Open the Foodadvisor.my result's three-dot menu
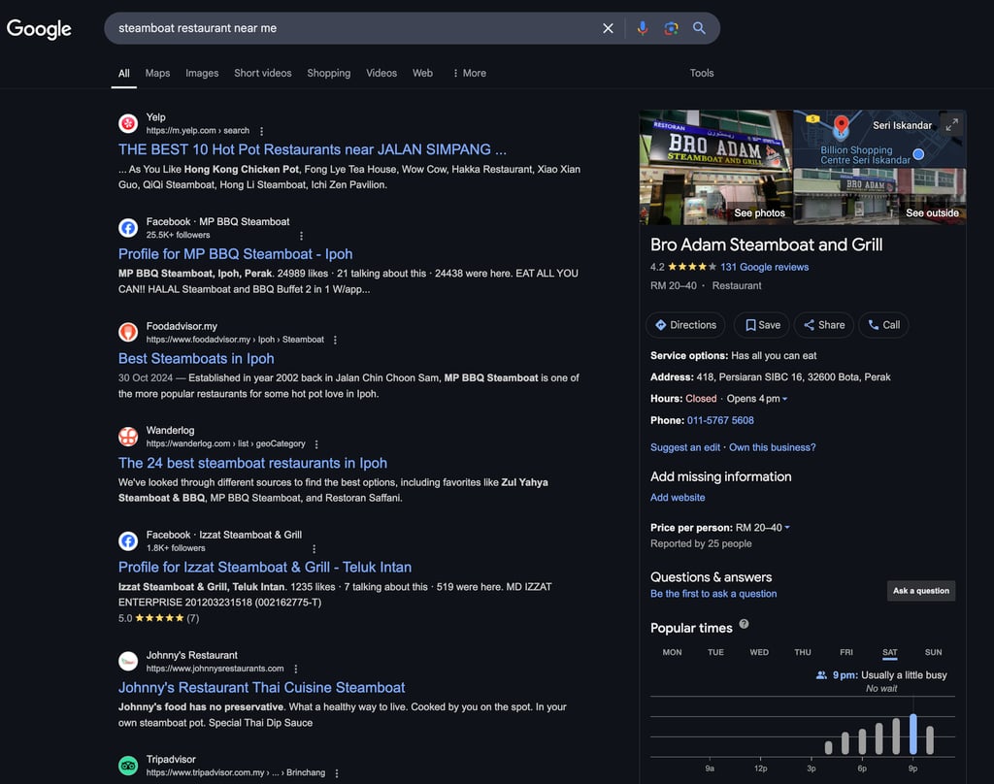Image resolution: width=994 pixels, height=784 pixels. pyautogui.click(x=335, y=341)
